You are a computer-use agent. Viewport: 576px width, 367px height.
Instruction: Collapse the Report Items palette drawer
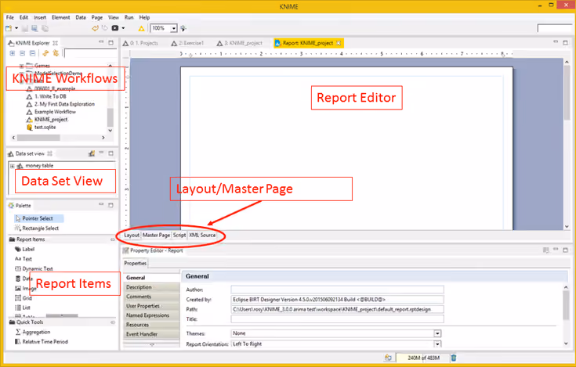point(31,239)
